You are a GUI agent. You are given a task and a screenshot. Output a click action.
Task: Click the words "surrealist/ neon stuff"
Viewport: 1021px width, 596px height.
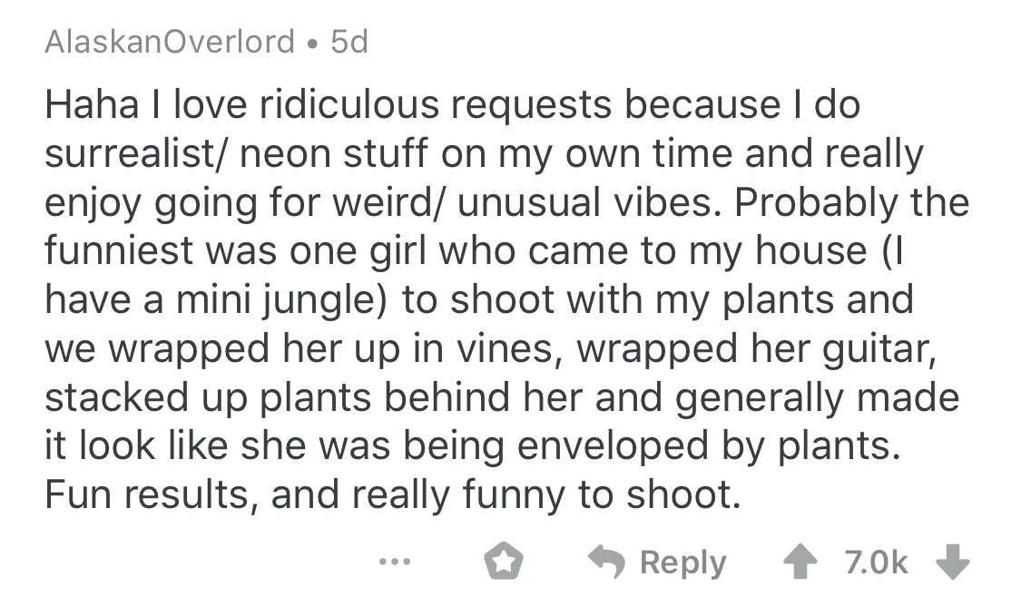(x=206, y=153)
